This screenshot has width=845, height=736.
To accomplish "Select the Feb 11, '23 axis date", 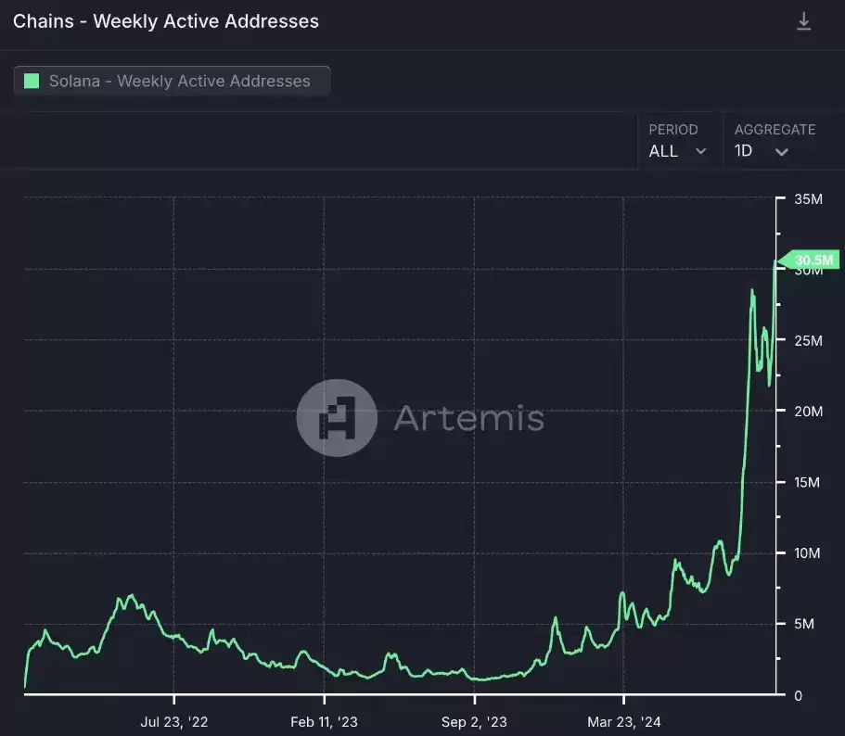I will [324, 722].
